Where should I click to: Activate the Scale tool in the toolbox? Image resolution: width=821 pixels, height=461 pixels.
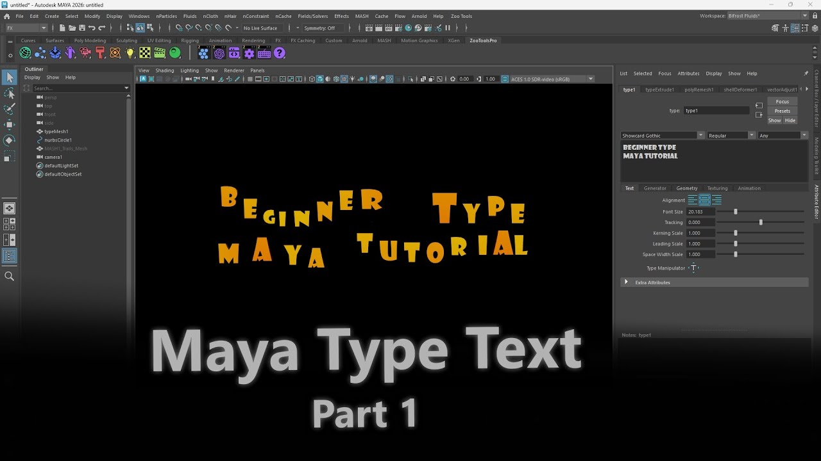pos(10,156)
